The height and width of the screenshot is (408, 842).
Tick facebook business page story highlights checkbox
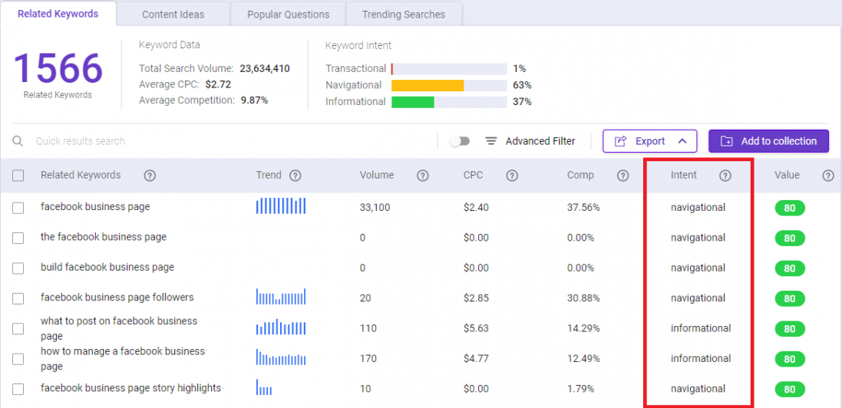tap(18, 390)
